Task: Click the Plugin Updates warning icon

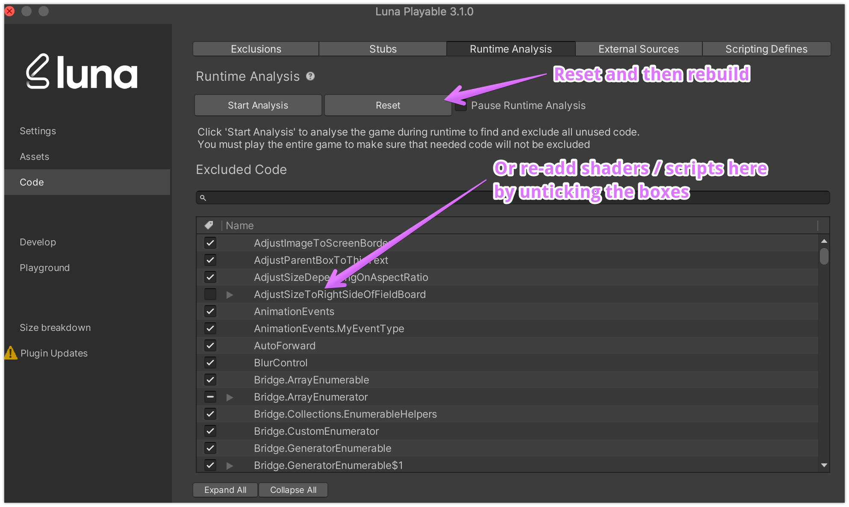Action: pos(11,353)
